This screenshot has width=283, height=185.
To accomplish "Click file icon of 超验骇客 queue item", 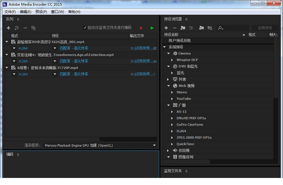I will [13, 42].
